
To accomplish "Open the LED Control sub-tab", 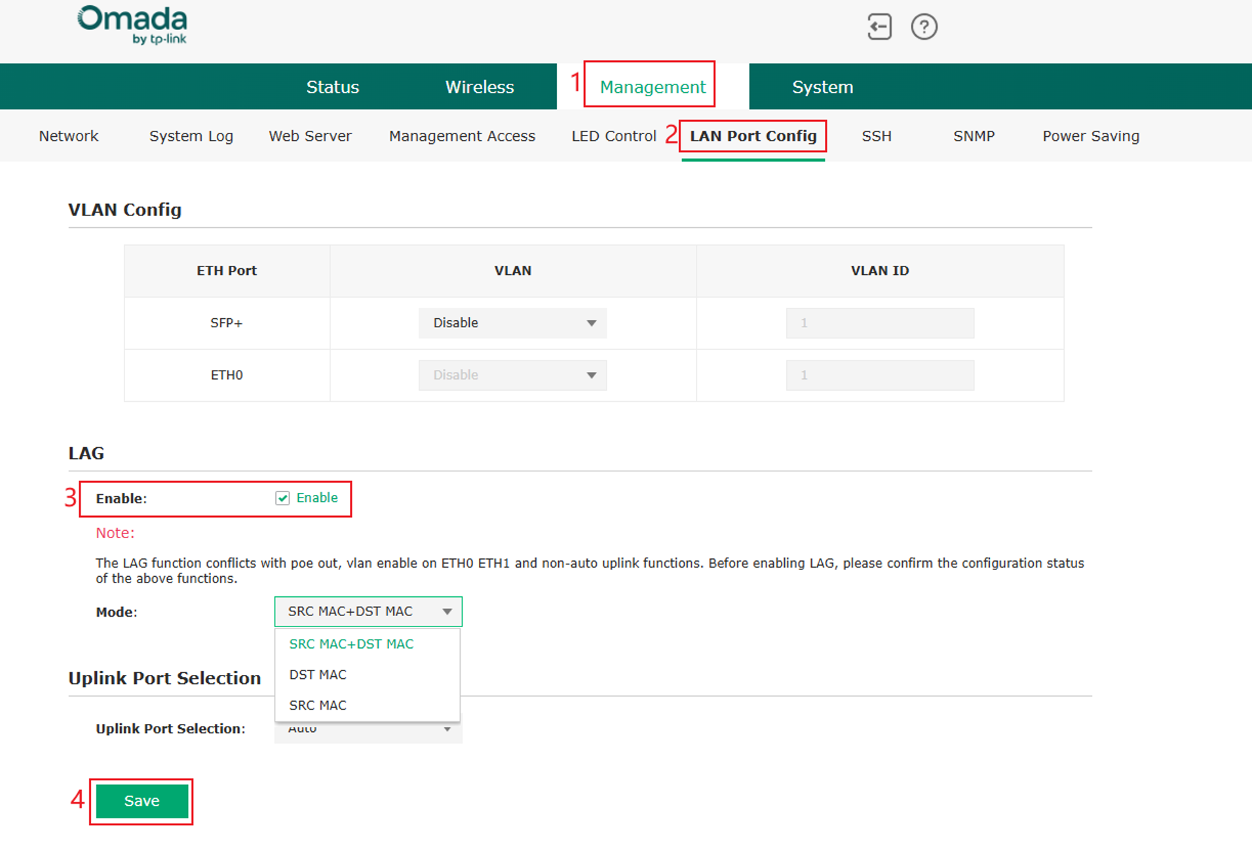I will point(614,136).
